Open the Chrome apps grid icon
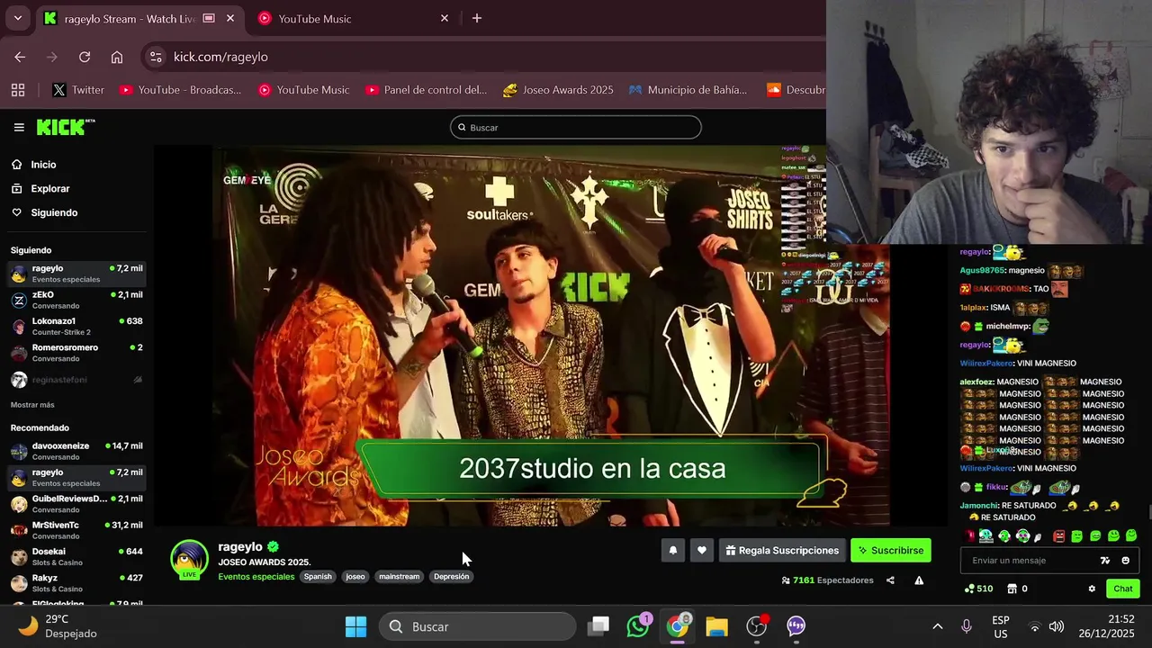1152x648 pixels. (x=18, y=90)
